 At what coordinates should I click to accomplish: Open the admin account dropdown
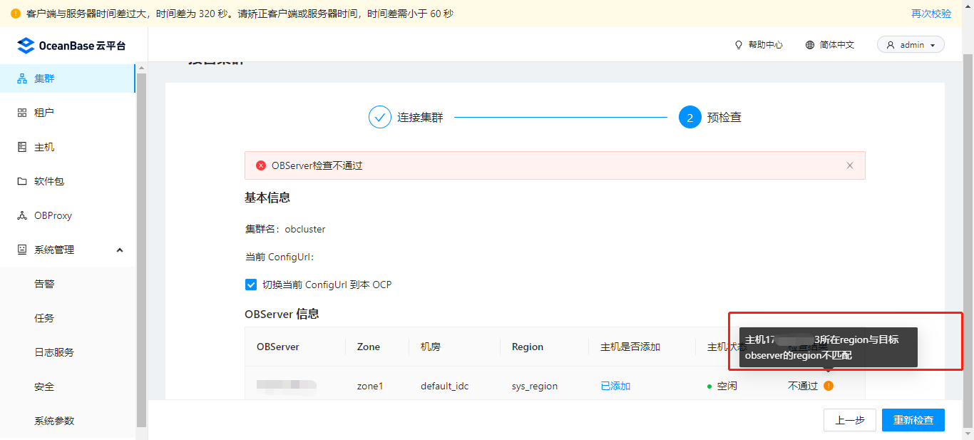911,45
